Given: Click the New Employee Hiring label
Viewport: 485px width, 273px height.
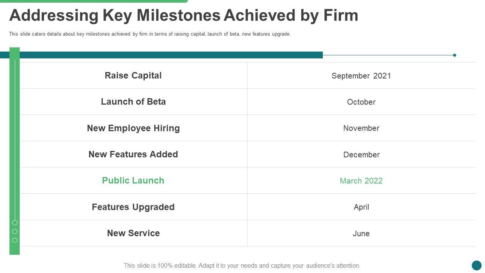Looking at the screenshot, I should click(x=133, y=128).
